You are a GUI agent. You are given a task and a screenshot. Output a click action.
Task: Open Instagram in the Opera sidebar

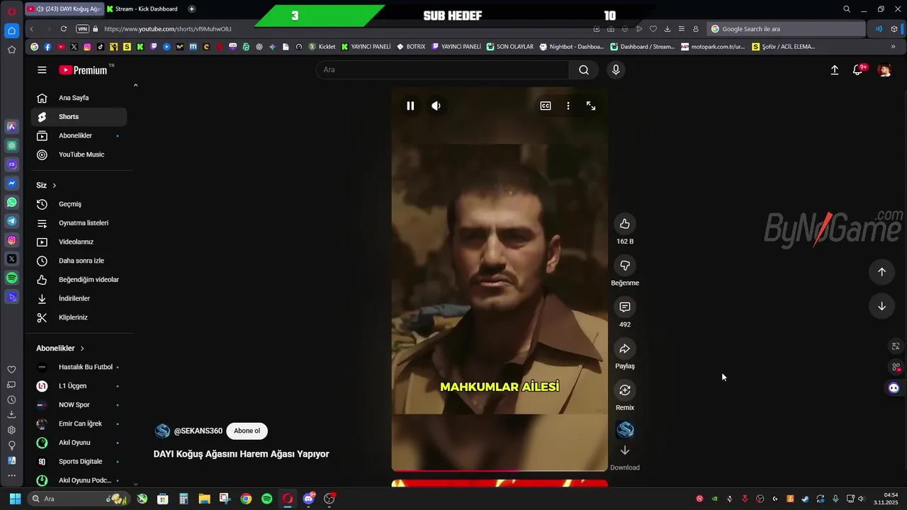click(x=11, y=240)
